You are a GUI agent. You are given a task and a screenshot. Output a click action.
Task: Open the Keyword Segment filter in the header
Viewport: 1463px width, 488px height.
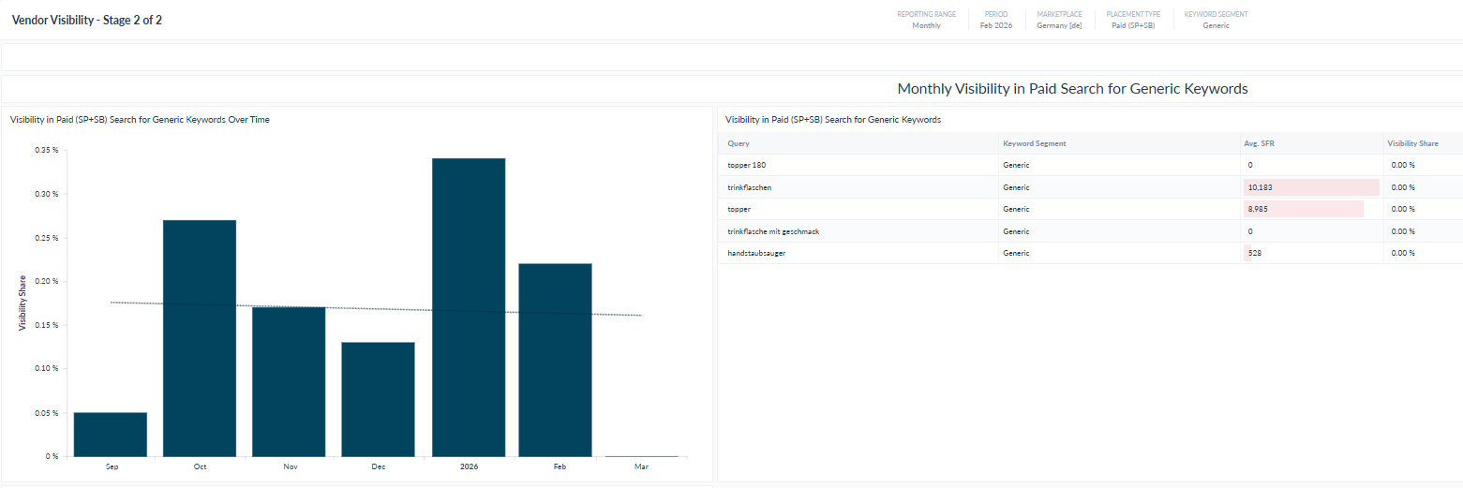(1216, 20)
